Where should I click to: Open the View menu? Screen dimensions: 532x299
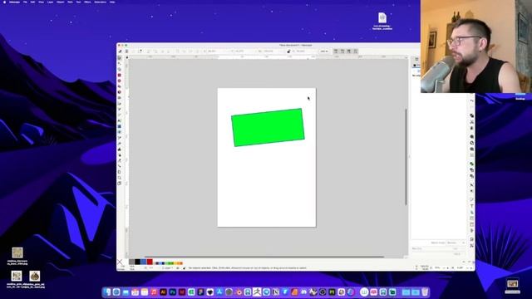[41, 2]
